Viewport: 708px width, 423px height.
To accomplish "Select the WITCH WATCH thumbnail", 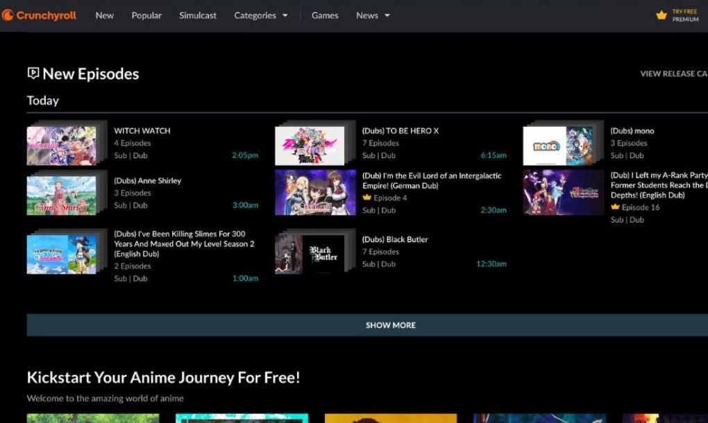I will point(67,144).
